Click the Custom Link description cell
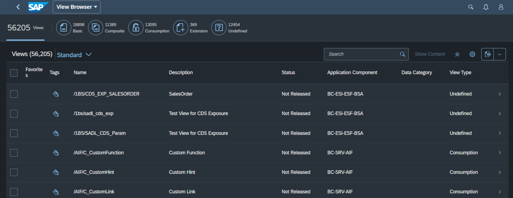Screen dimensions: 513x198 pyautogui.click(x=182, y=192)
